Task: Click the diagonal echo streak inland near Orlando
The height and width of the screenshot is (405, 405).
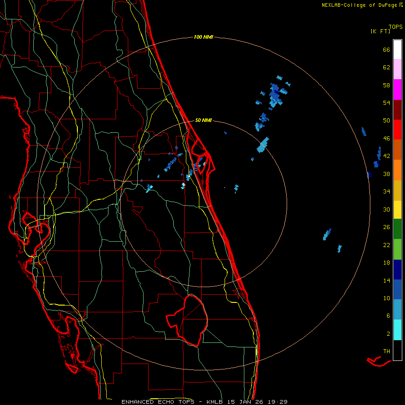Action: [171, 164]
